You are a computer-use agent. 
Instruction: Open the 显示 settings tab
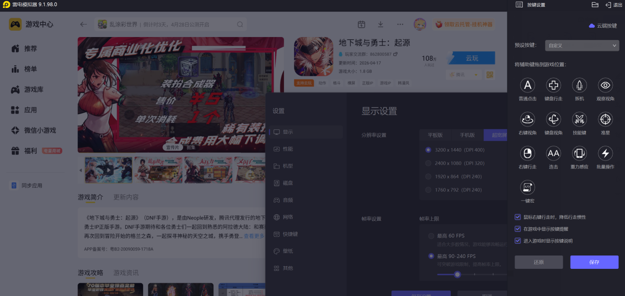tap(307, 132)
